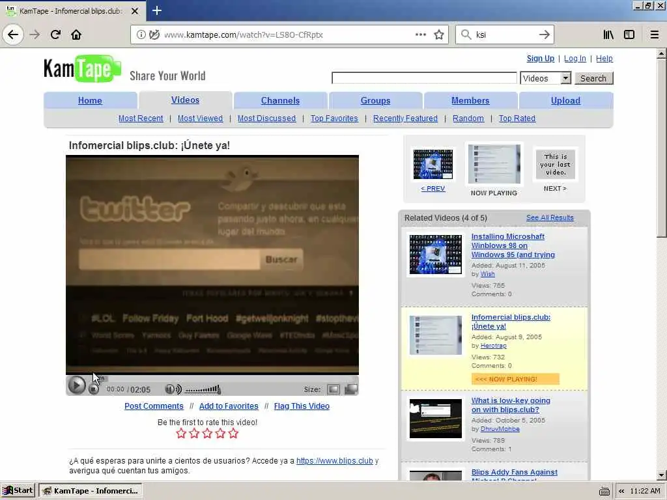
Task: Click the search bar magnifier icon
Action: (x=466, y=35)
